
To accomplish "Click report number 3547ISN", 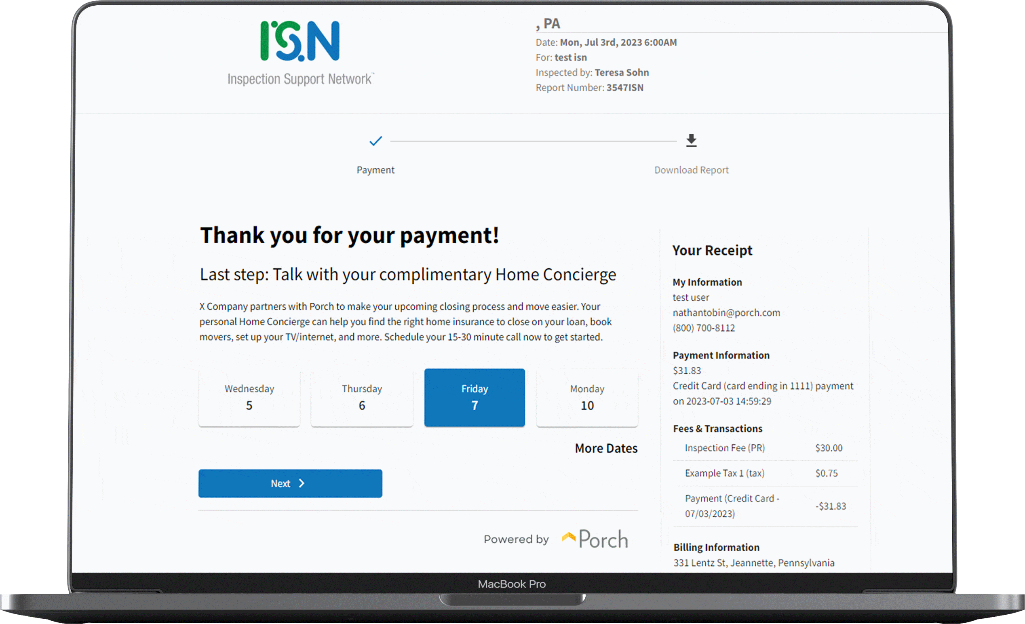I will (x=624, y=88).
